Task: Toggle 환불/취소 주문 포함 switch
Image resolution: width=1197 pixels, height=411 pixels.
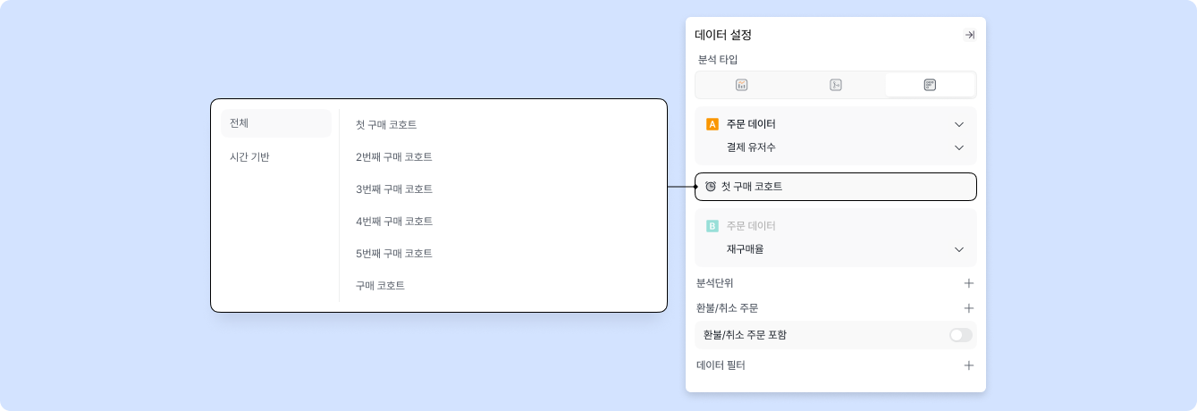Action: tap(960, 335)
